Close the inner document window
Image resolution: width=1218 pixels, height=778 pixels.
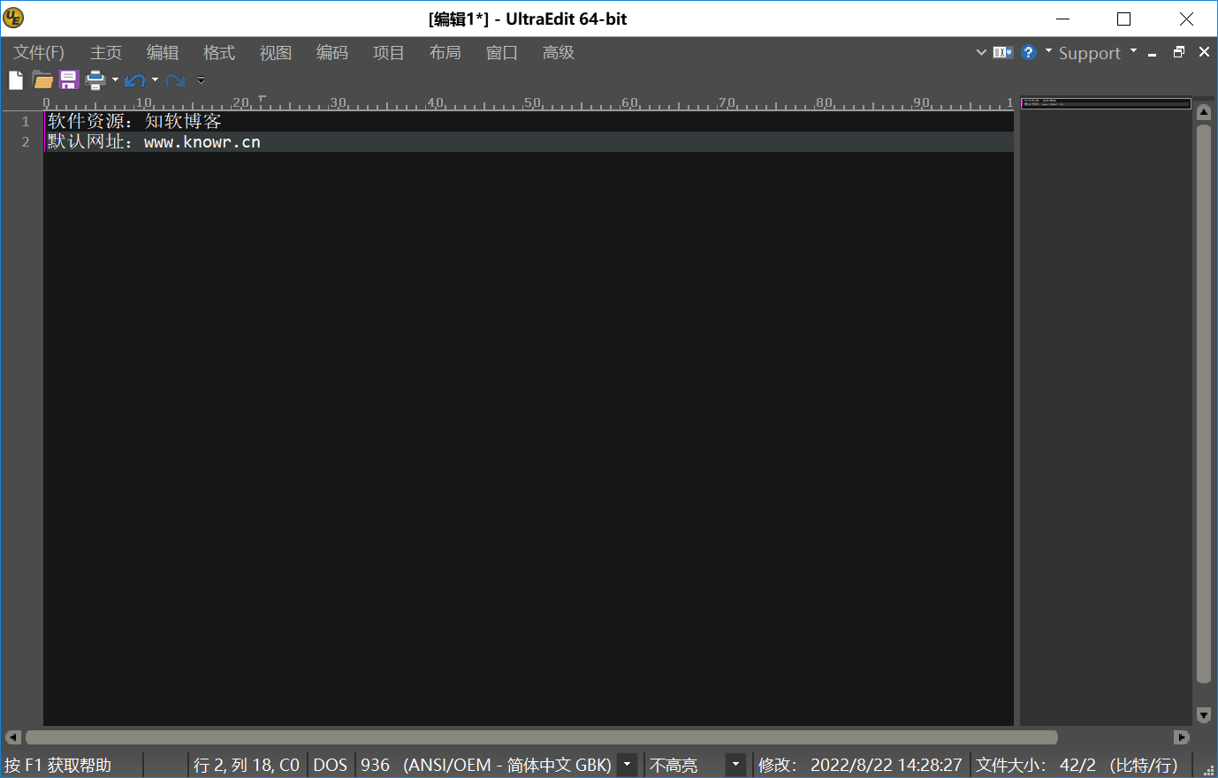pyautogui.click(x=1204, y=53)
